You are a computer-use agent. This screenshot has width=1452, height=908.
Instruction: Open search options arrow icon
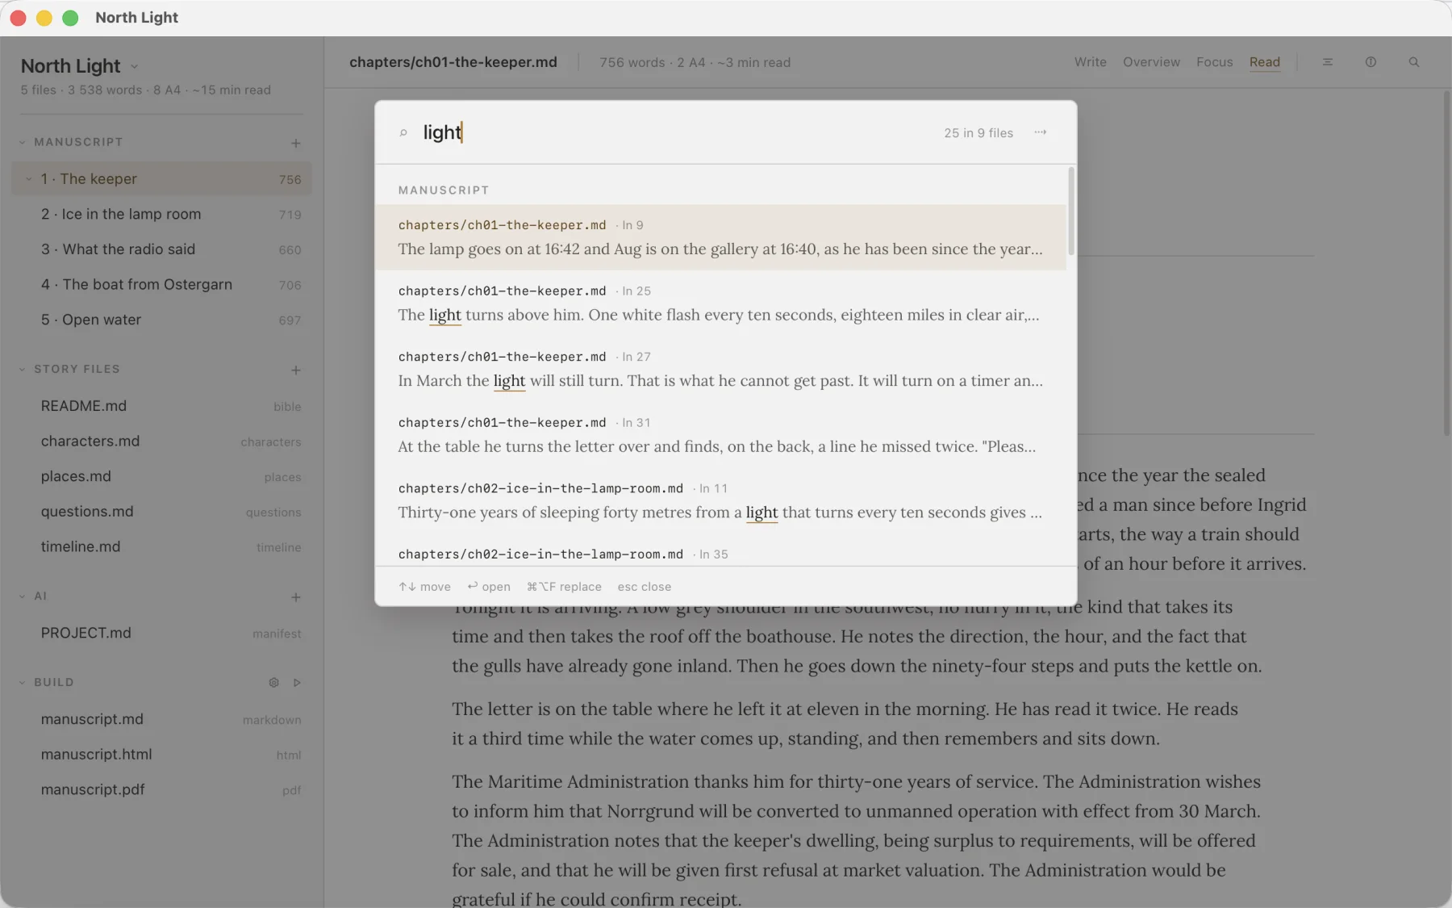pos(1041,132)
